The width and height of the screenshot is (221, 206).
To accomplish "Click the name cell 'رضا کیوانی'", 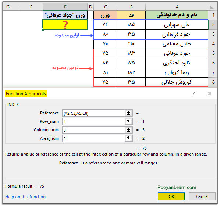I will pos(177,72).
